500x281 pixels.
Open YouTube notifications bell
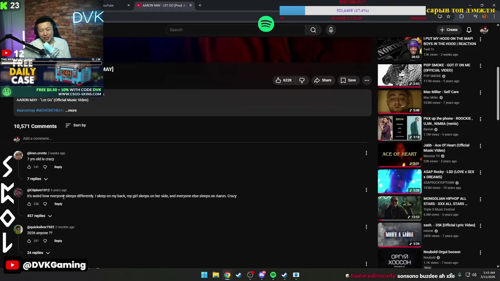tap(469, 30)
